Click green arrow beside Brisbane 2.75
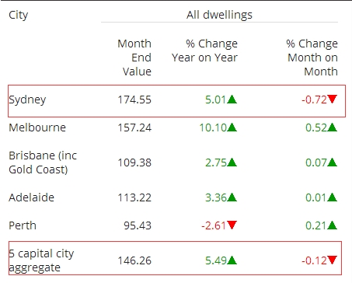352x283 pixels. coord(232,162)
